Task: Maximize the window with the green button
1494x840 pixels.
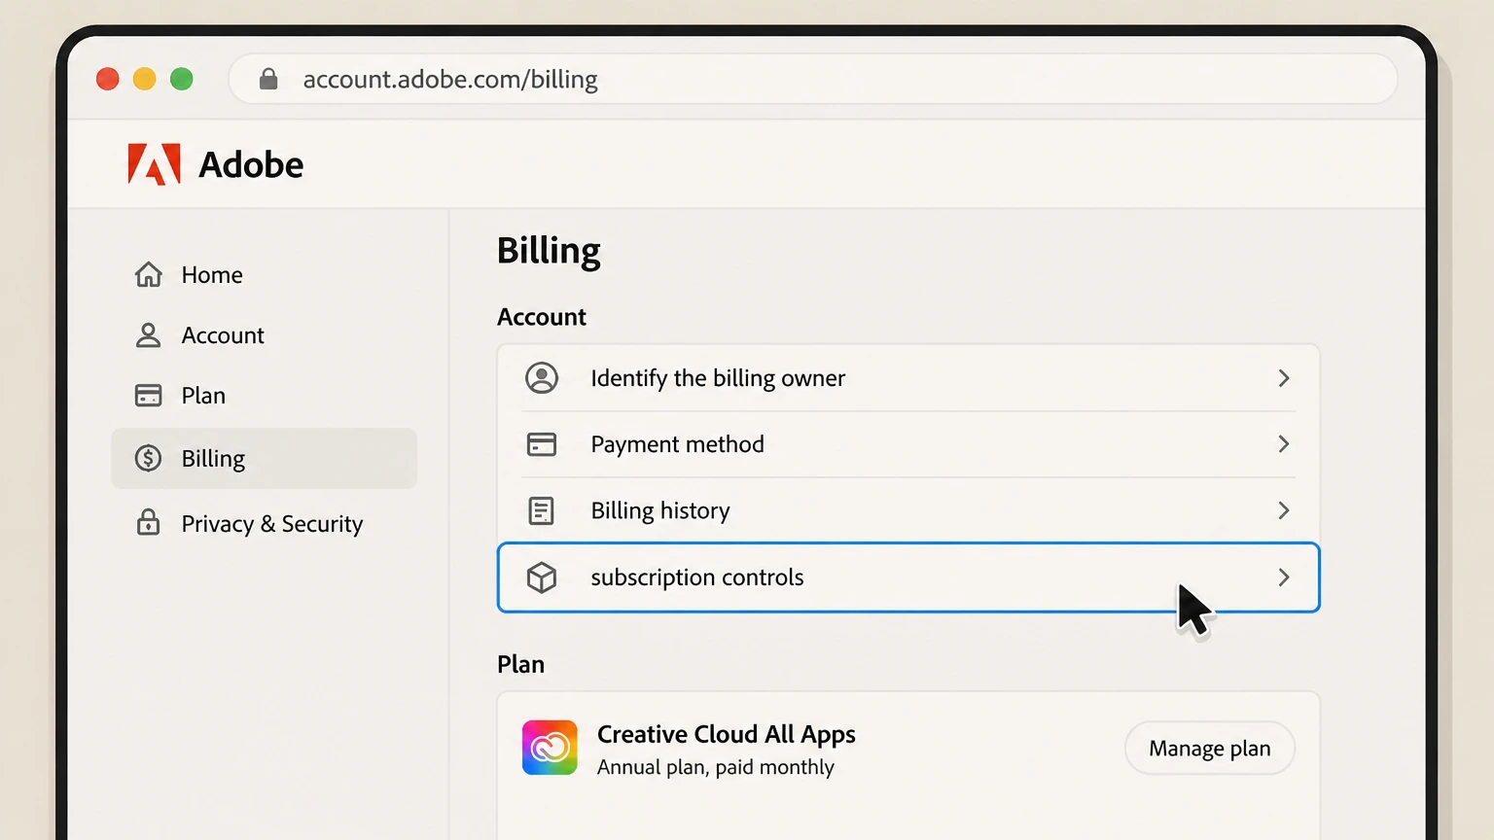Action: [182, 79]
